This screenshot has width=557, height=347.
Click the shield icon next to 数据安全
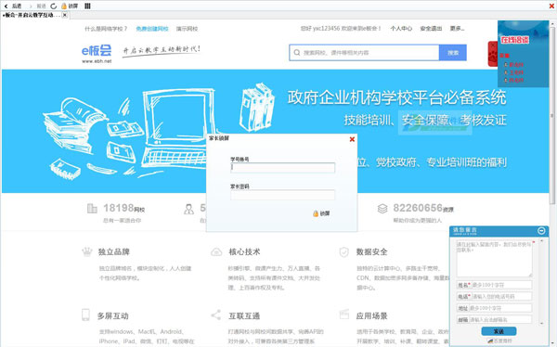coord(343,252)
